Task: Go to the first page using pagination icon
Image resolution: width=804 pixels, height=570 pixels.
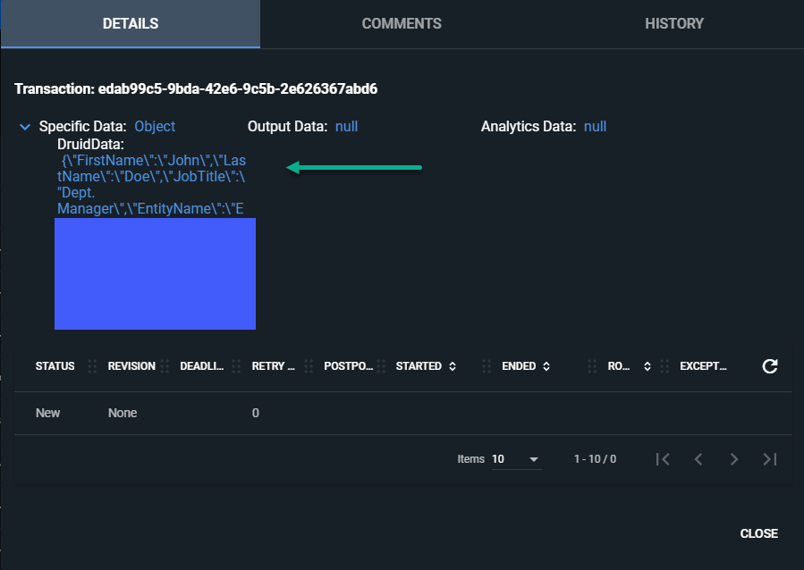Action: tap(663, 458)
